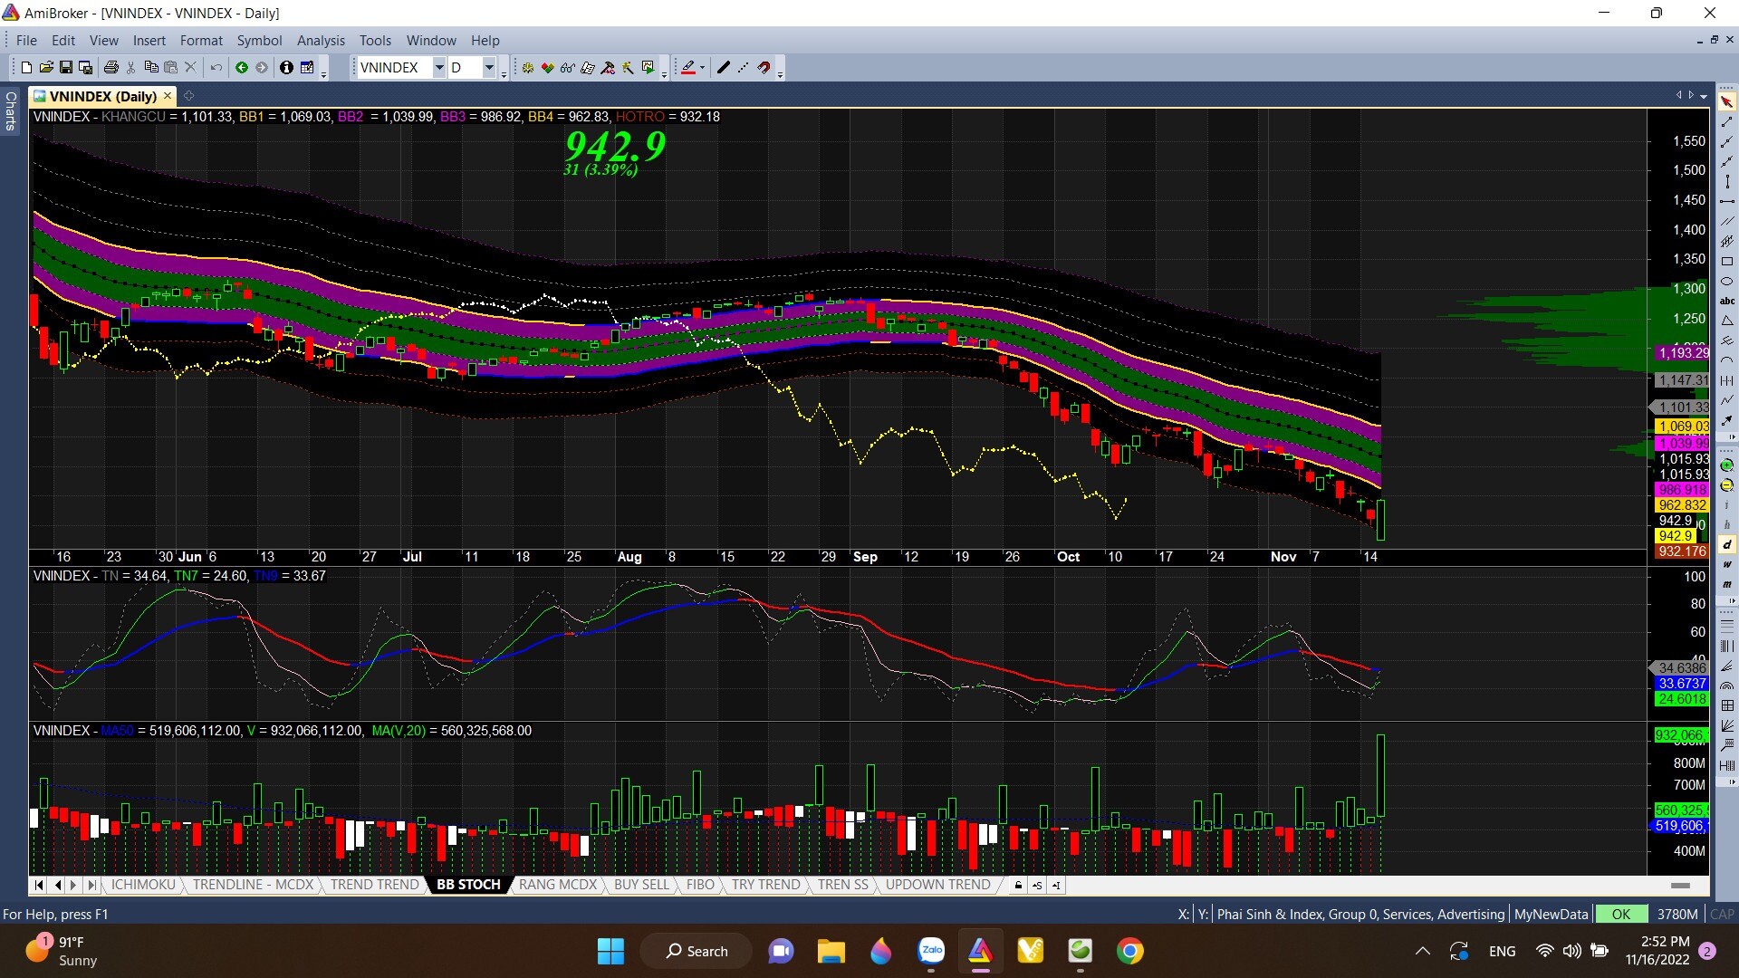The height and width of the screenshot is (978, 1739).
Task: Click the Explore glasses icon
Action: (x=567, y=67)
